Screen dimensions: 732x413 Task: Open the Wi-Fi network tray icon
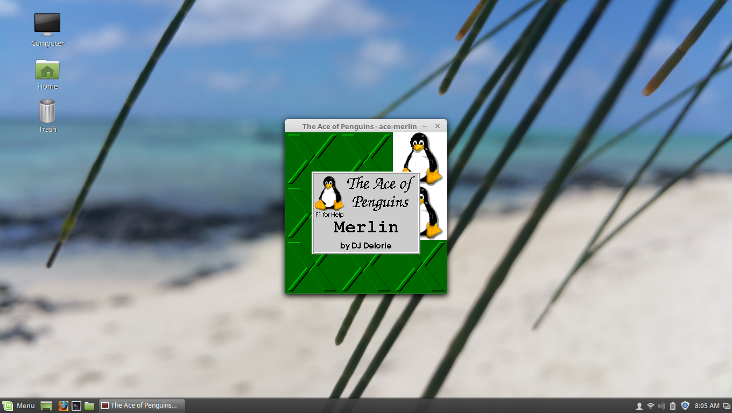point(651,405)
